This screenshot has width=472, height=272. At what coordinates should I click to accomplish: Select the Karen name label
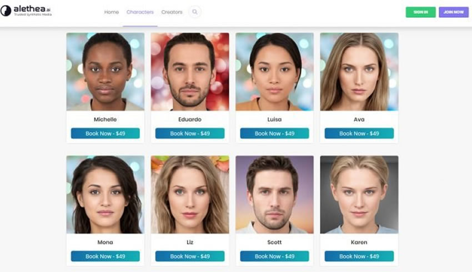[359, 242]
